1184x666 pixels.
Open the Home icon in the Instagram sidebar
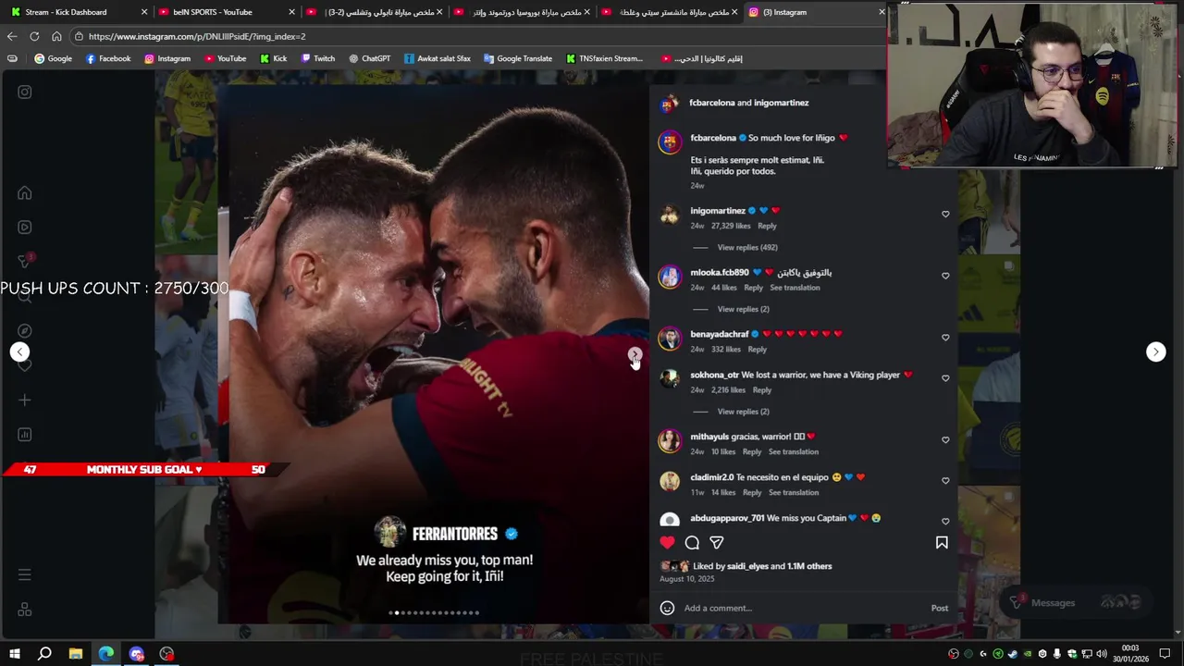pyautogui.click(x=25, y=193)
